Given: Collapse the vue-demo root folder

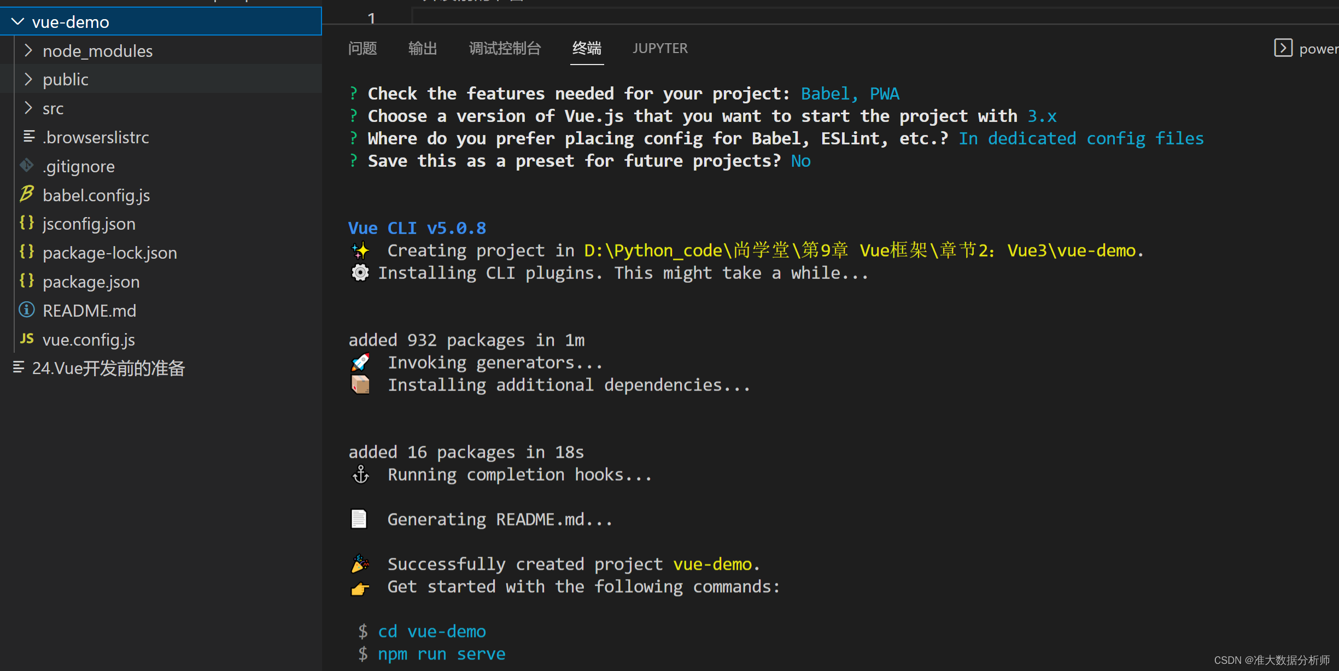Looking at the screenshot, I should (x=18, y=22).
